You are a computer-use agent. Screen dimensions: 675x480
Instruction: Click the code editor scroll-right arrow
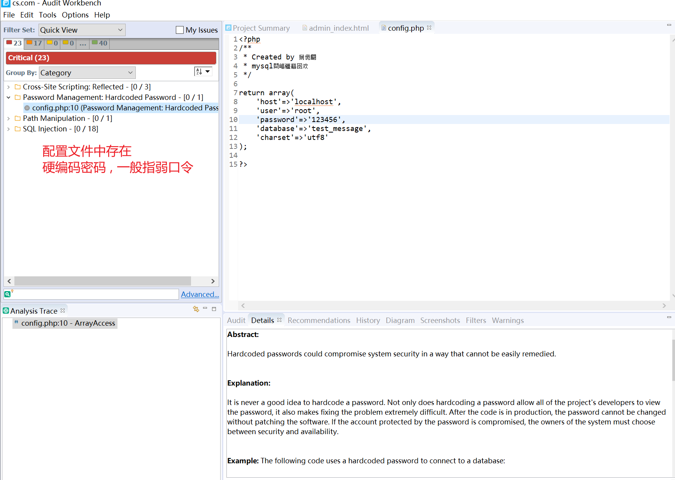664,306
